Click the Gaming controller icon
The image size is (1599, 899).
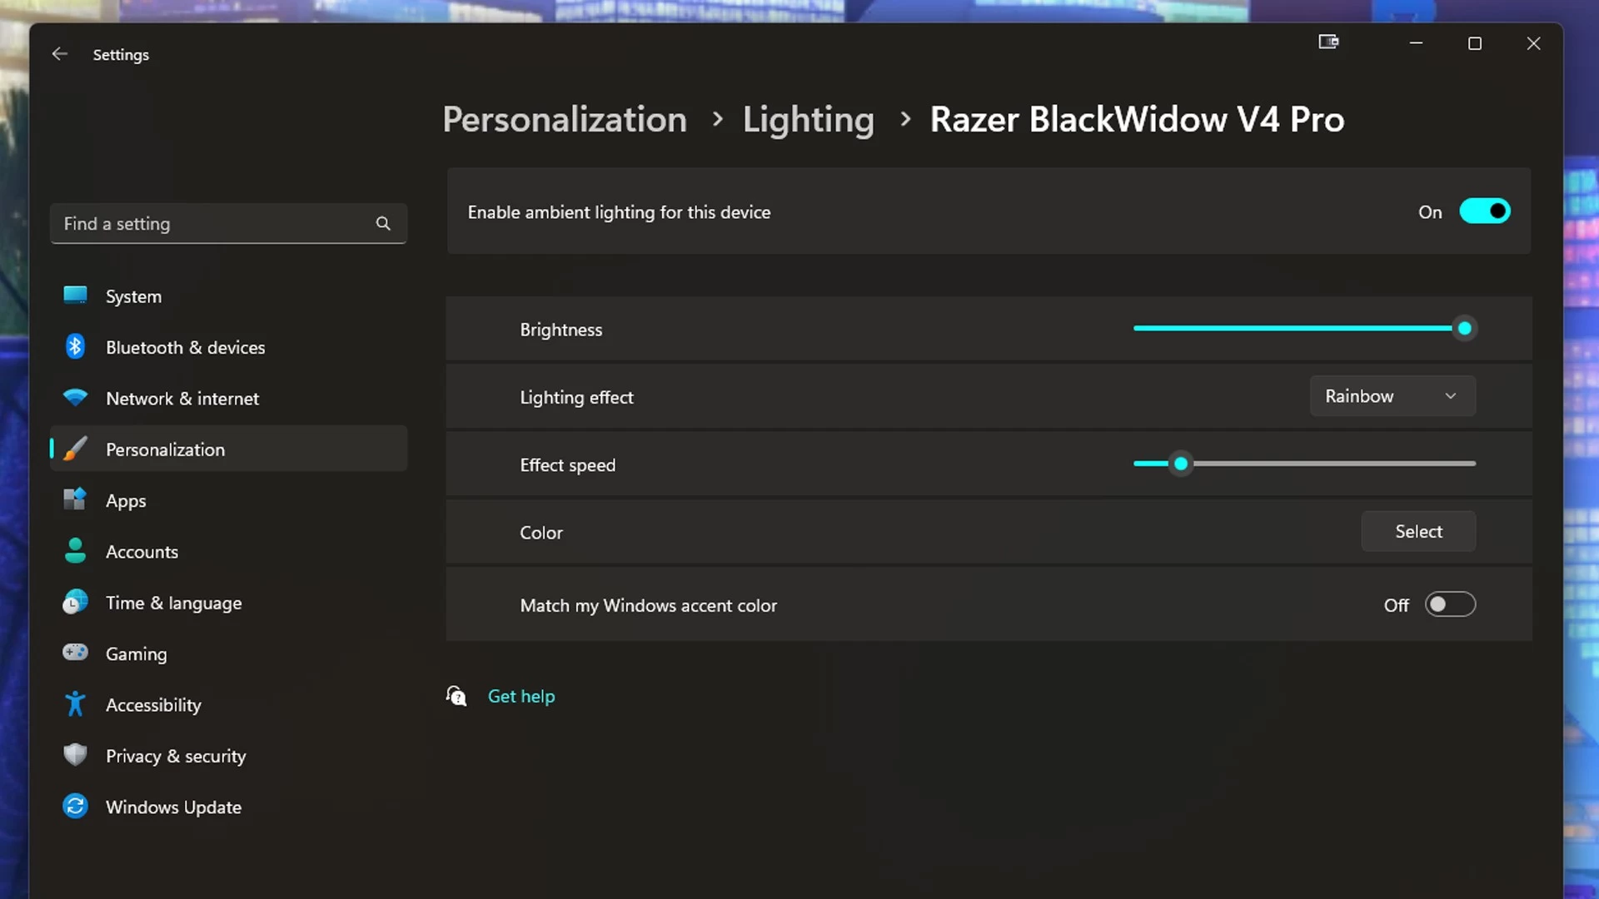tap(75, 653)
